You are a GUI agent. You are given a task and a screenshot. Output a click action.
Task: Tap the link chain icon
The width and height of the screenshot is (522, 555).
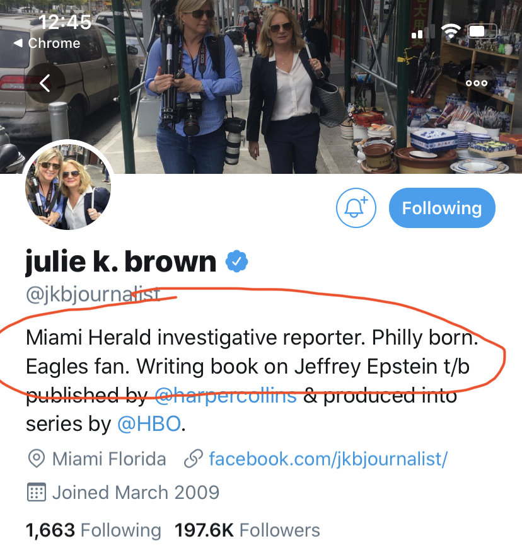(x=194, y=459)
